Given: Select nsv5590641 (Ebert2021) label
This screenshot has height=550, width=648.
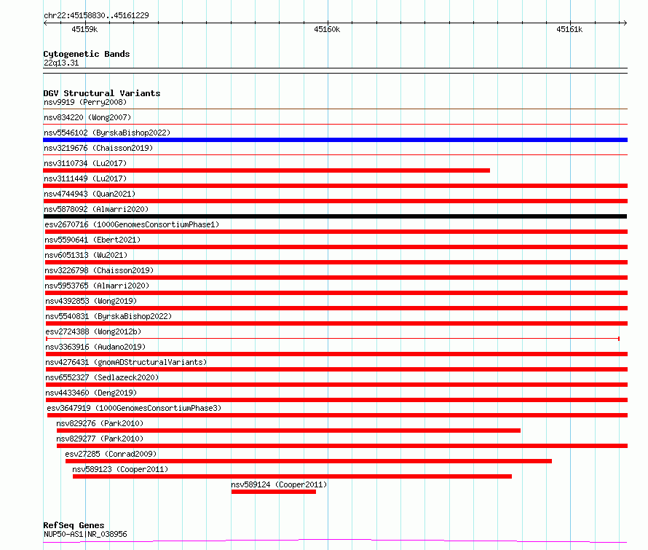Looking at the screenshot, I should point(92,240).
